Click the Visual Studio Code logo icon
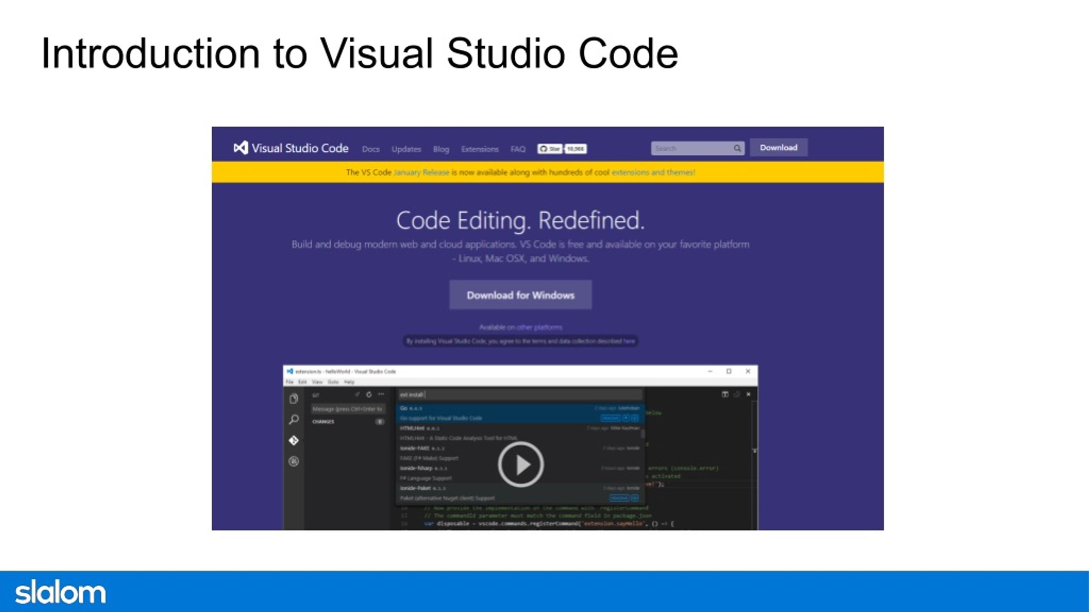The height and width of the screenshot is (612, 1089). click(241, 147)
